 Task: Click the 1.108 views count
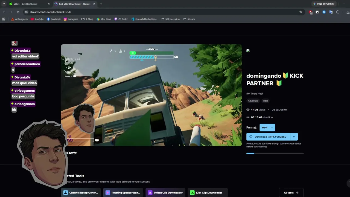pos(258,110)
